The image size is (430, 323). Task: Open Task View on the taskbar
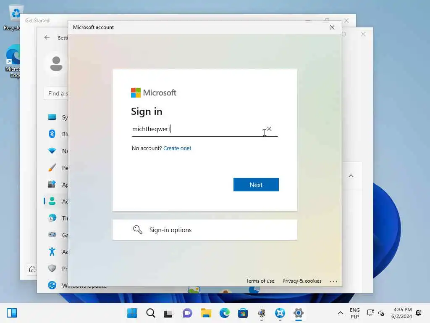click(168, 313)
